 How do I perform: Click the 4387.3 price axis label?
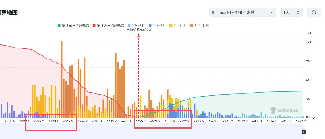(97, 121)
